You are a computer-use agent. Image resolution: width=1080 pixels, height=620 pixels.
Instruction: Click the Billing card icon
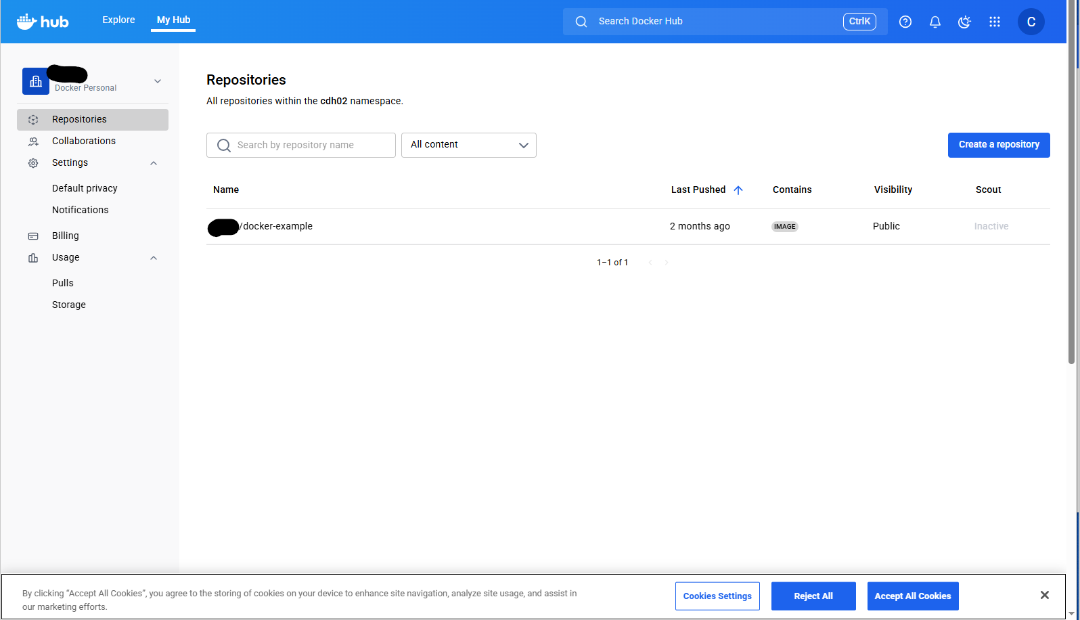pos(33,236)
